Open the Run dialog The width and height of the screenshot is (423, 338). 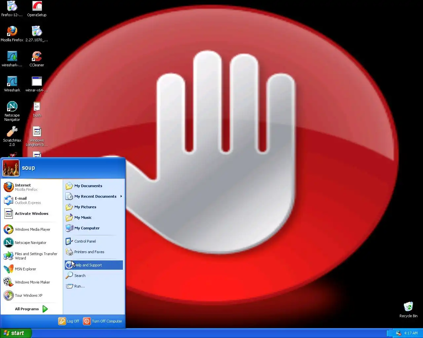click(x=94, y=286)
